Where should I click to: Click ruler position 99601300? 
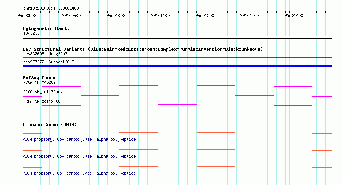pos(249,15)
